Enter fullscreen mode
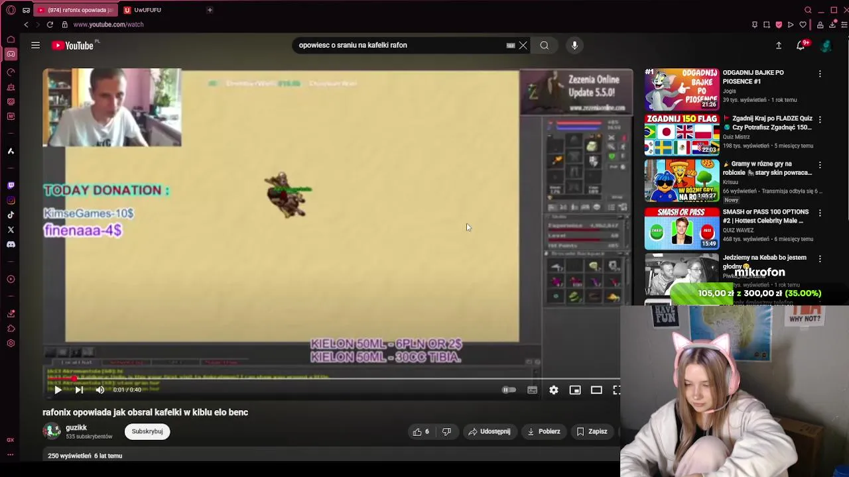849x477 pixels. tap(616, 390)
